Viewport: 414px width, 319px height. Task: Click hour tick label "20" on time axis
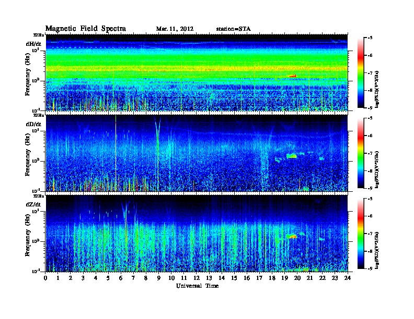tap(297, 278)
